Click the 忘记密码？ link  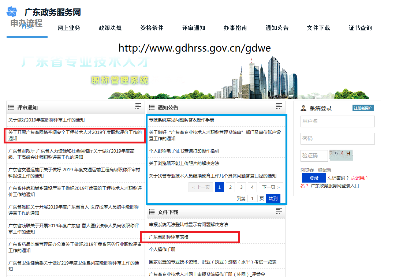click(338, 178)
